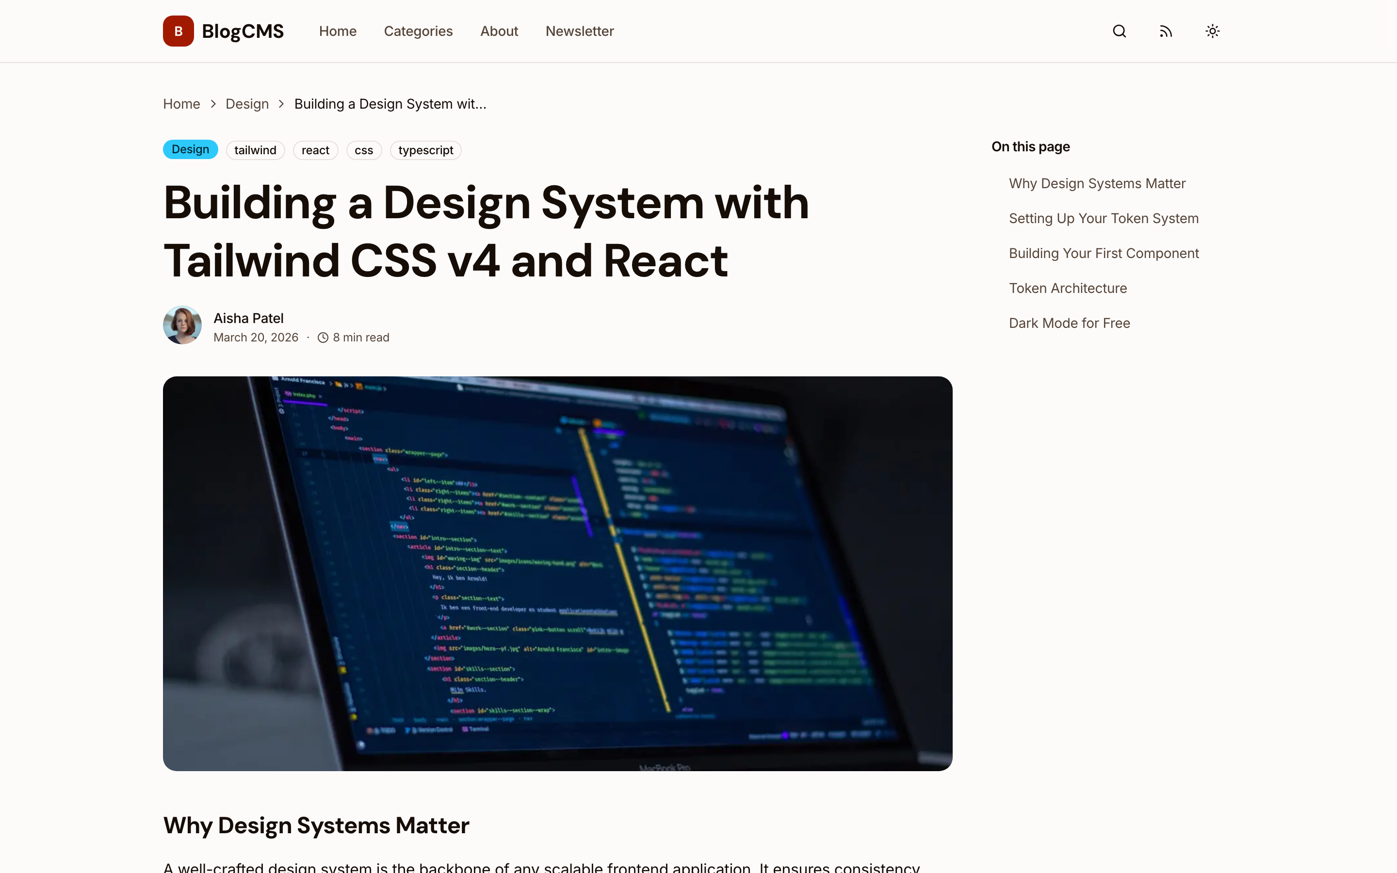Toggle dark mode with the sun icon

coord(1211,31)
